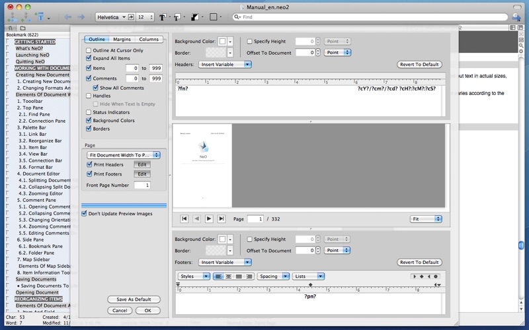Image resolution: width=529 pixels, height=330 pixels.
Task: Click the footer Background Color swatch
Action: pyautogui.click(x=222, y=240)
